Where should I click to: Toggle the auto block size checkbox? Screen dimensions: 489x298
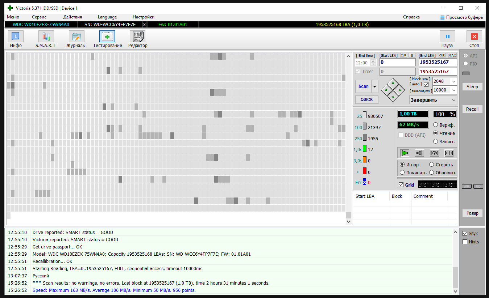pos(426,84)
